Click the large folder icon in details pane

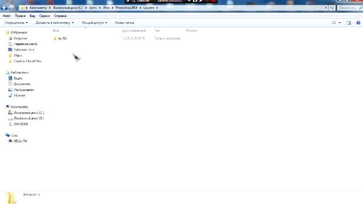[11, 198]
